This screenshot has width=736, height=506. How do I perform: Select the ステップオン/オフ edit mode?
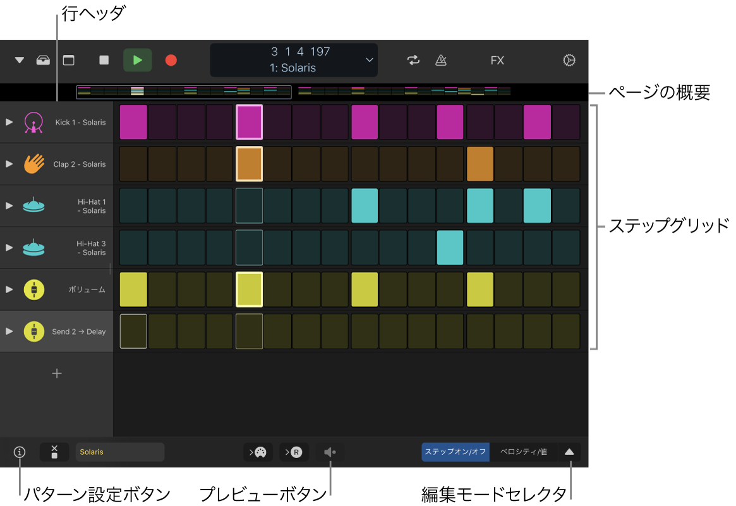[x=455, y=452]
